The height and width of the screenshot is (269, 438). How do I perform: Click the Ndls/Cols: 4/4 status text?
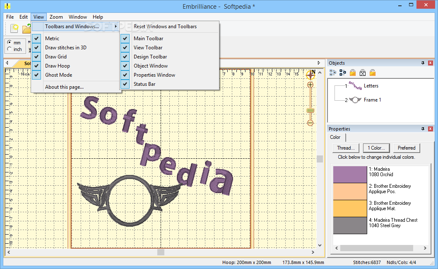pyautogui.click(x=401, y=262)
